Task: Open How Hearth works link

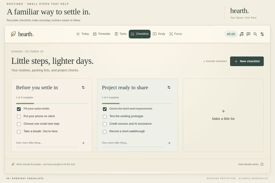Action: 248,164
